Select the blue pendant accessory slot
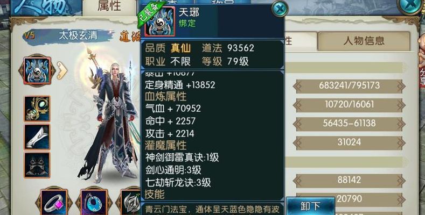425x215 pixels. point(94,202)
